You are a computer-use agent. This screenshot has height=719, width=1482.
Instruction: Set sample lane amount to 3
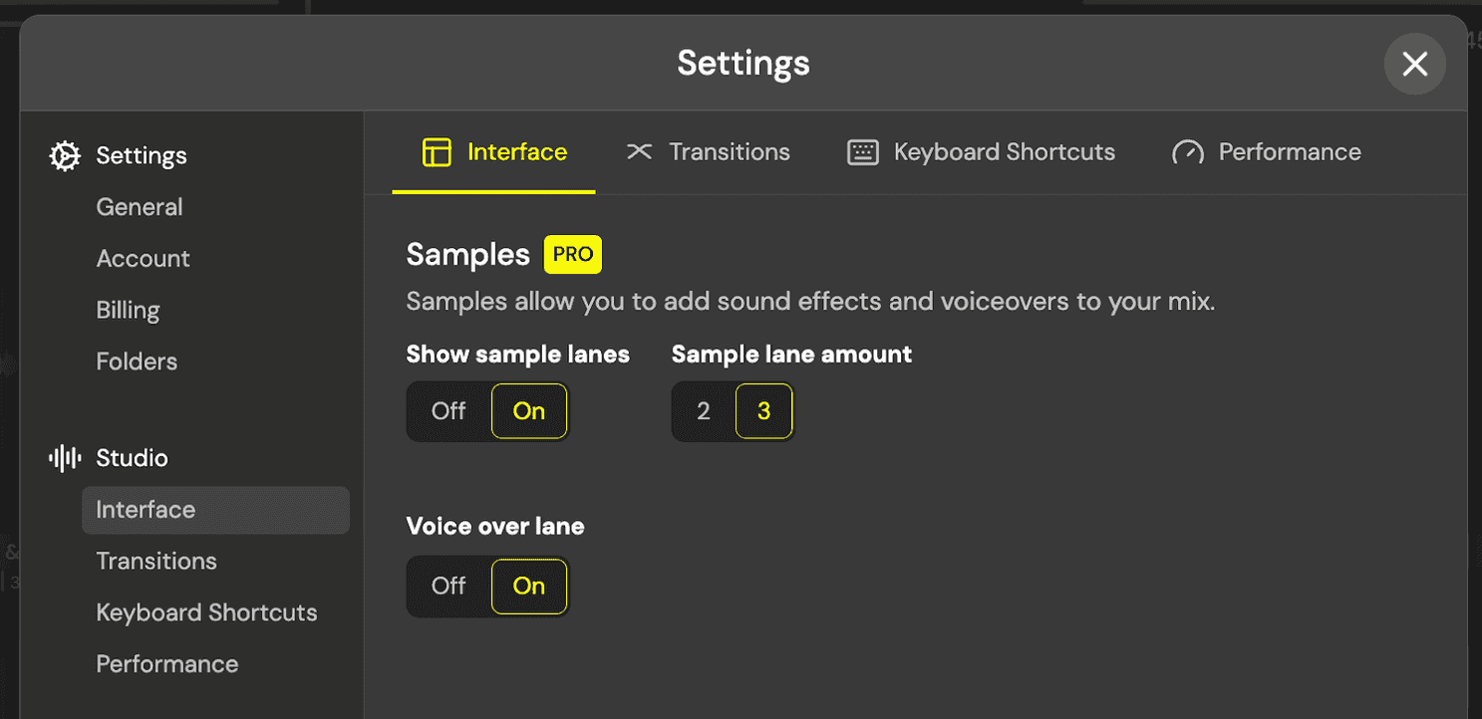tap(763, 411)
